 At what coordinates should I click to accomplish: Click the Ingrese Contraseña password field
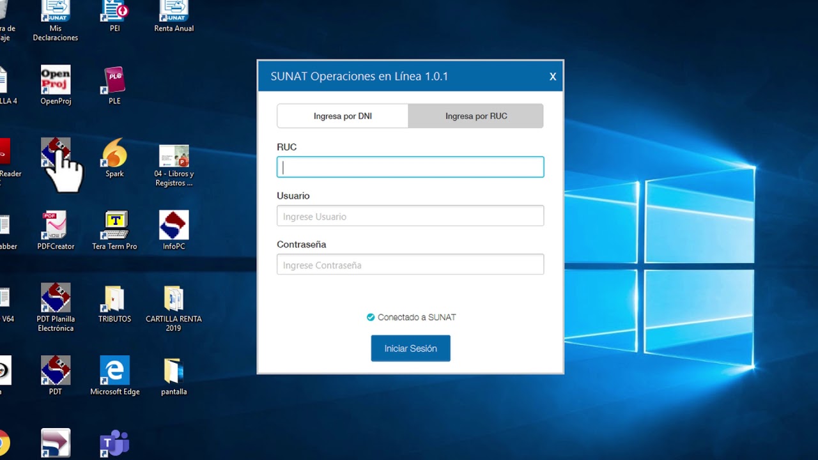click(410, 264)
